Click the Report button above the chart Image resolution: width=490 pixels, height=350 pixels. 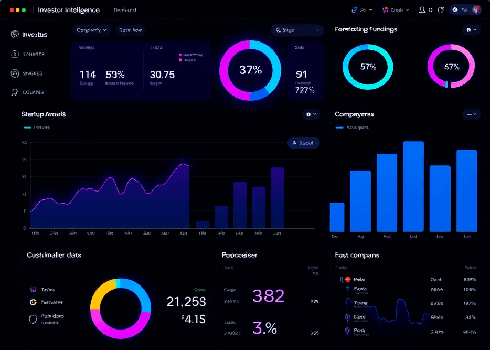(303, 142)
